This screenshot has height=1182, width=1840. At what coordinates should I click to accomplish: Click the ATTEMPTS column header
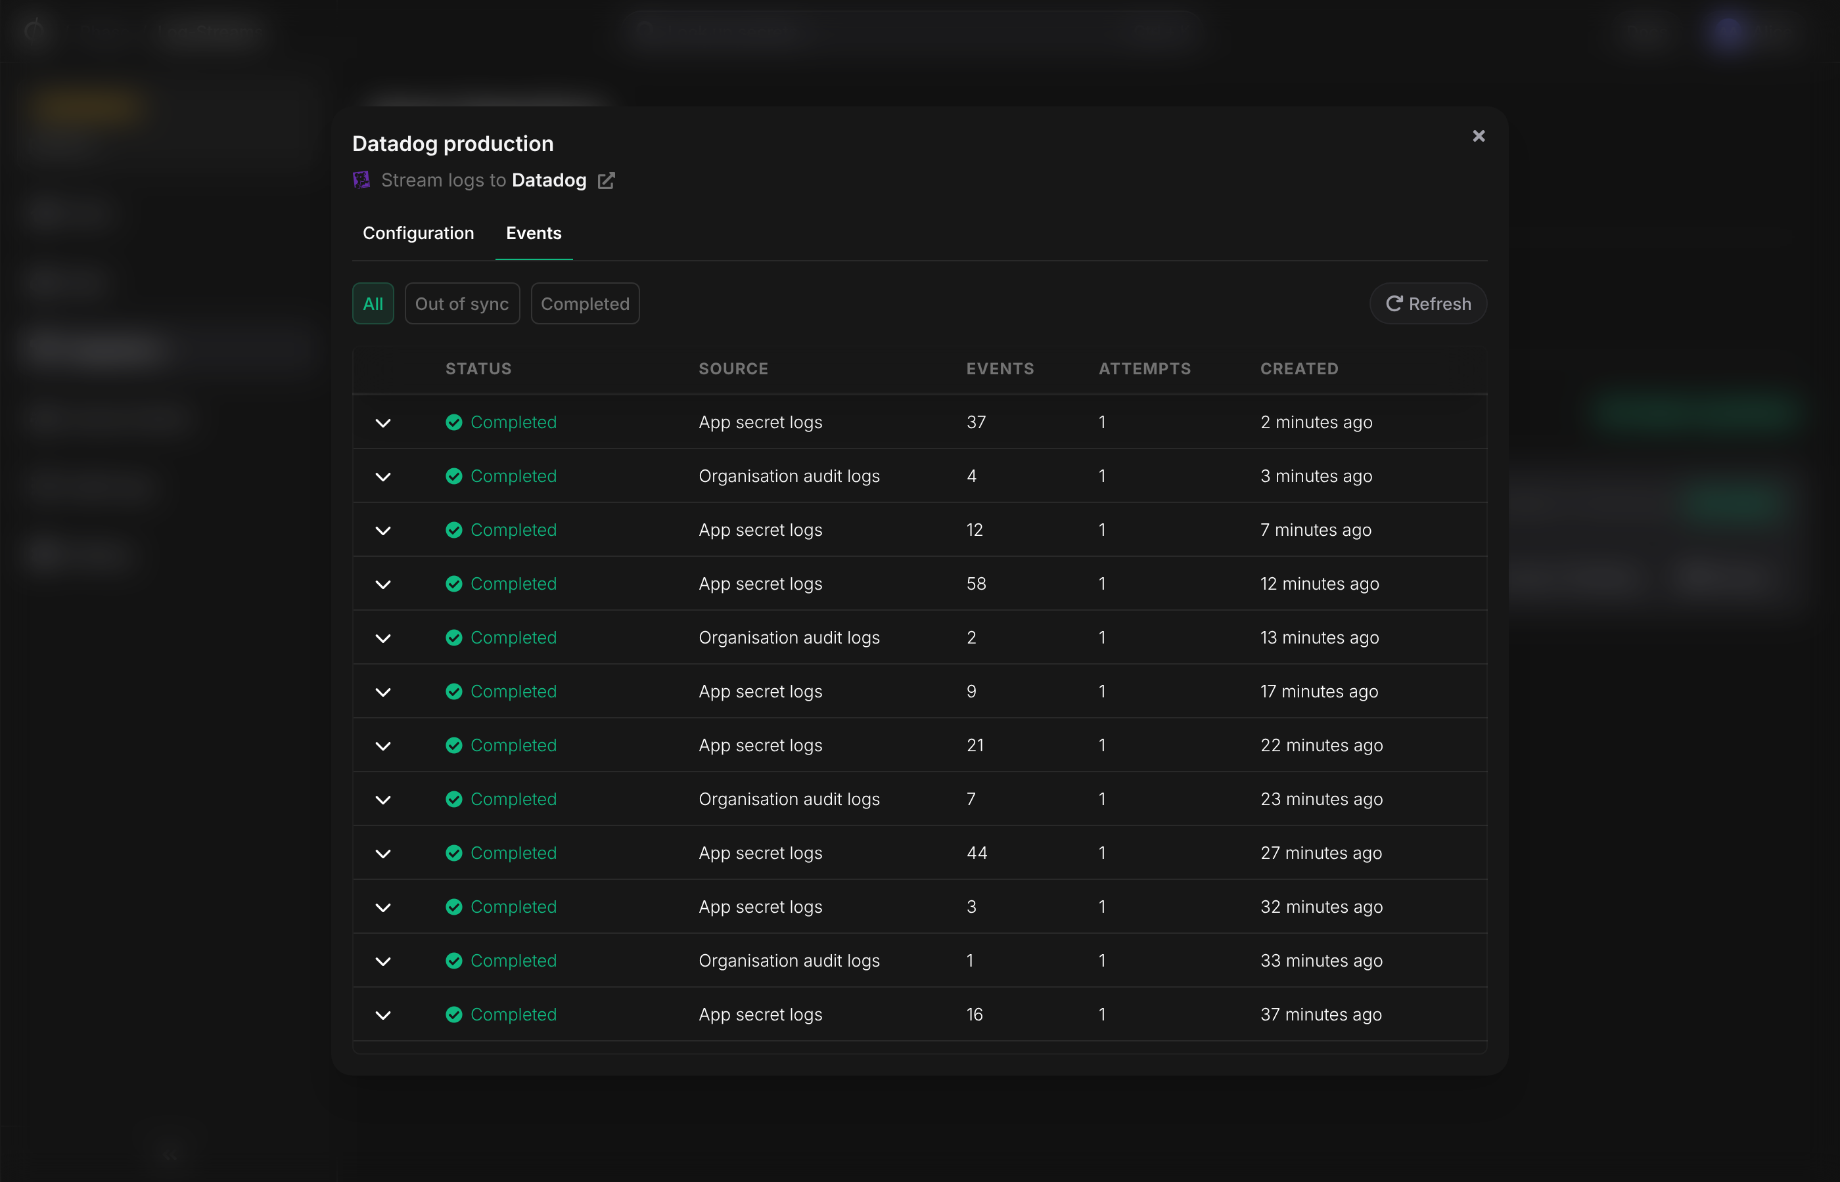tap(1145, 368)
